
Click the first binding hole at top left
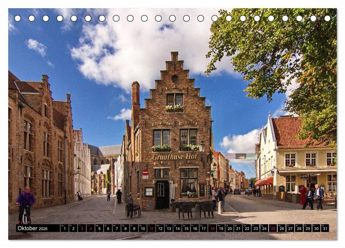[17, 18]
